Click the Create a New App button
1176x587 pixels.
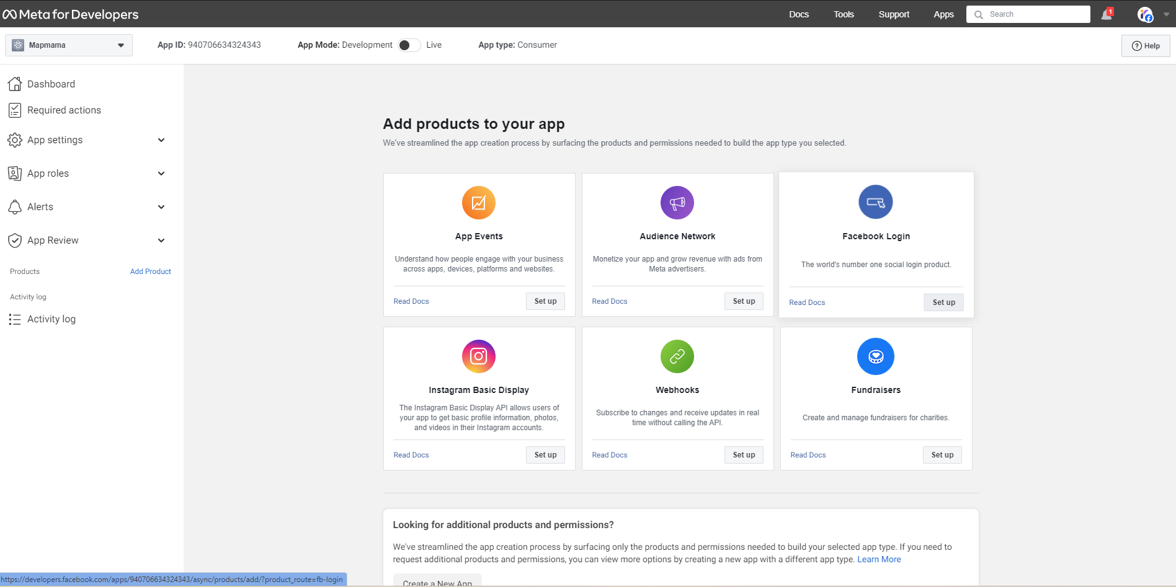click(x=437, y=581)
